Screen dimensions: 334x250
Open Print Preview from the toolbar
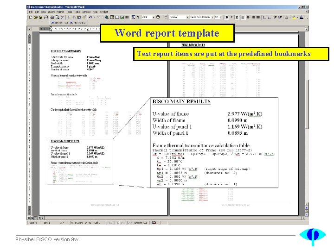click(x=57, y=17)
